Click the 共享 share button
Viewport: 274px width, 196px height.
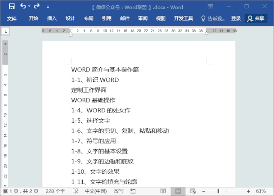click(256, 18)
